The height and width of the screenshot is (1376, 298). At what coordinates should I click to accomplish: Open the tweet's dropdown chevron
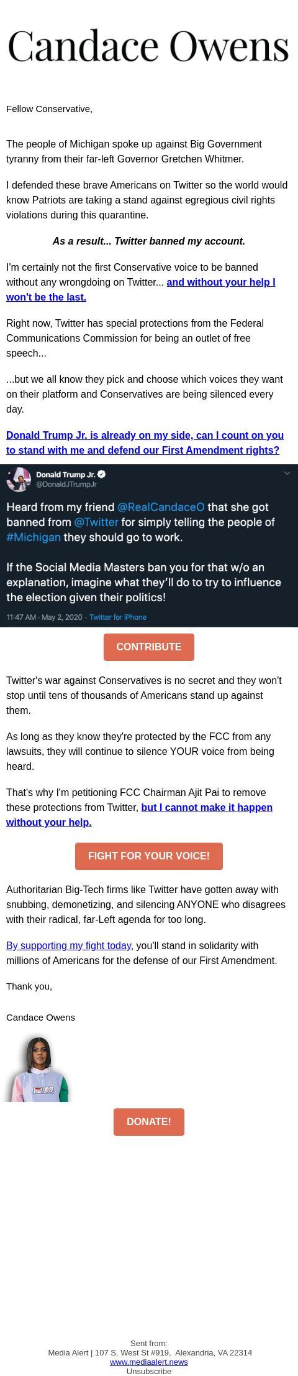coord(287,474)
